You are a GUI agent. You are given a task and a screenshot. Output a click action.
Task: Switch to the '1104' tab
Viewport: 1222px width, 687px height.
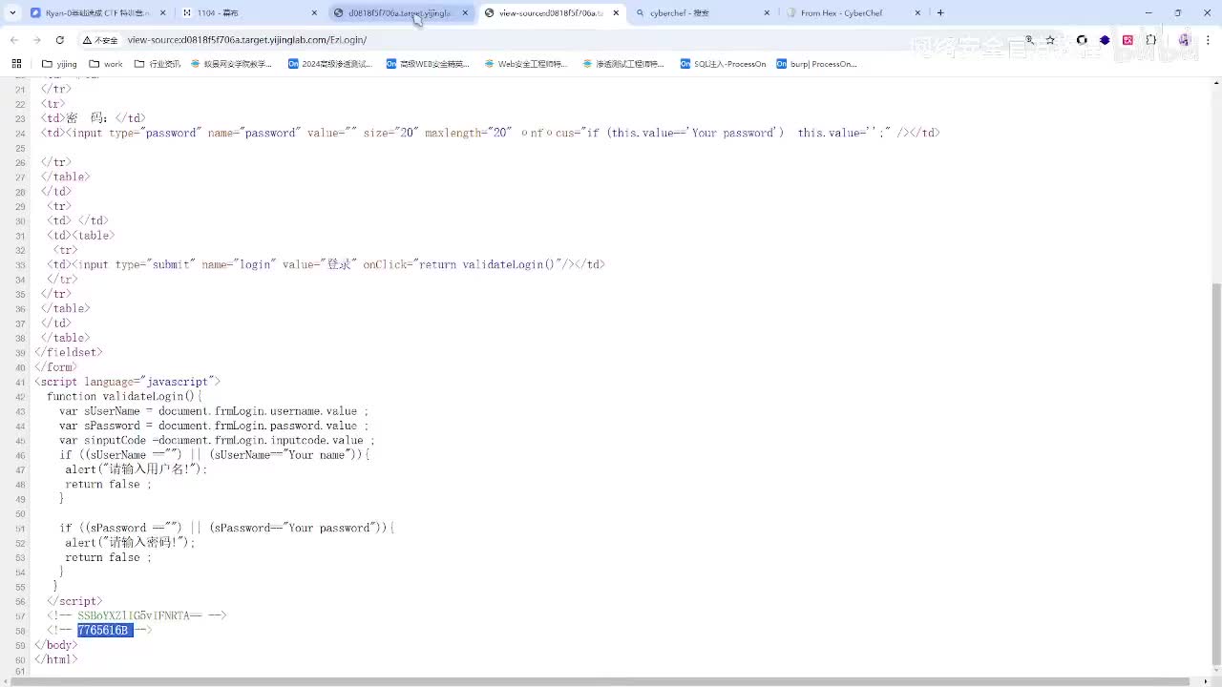pos(248,13)
